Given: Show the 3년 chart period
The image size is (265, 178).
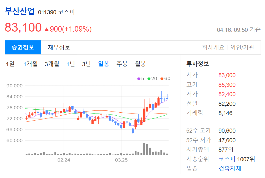Looking at the screenshot, I should point(86,64).
